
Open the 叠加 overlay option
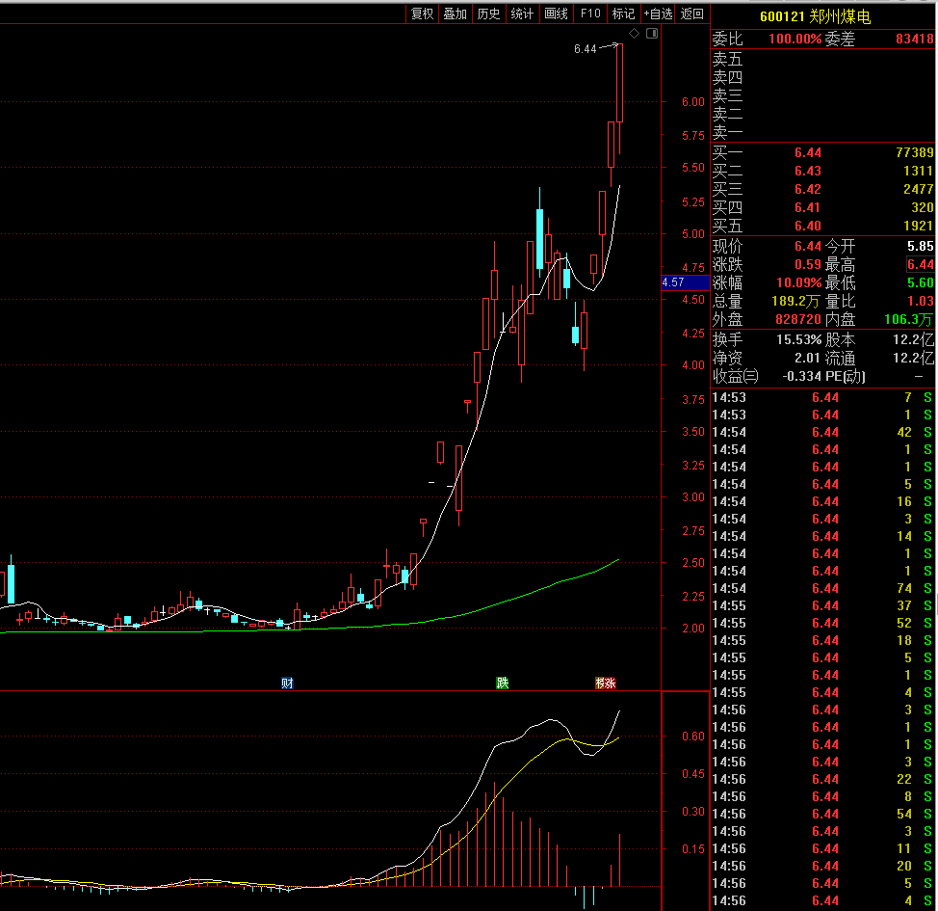coord(456,13)
